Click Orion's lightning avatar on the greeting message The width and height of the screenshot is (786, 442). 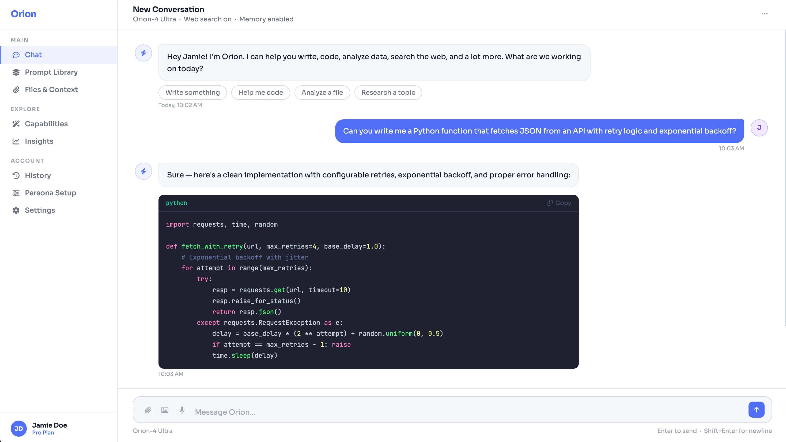143,53
